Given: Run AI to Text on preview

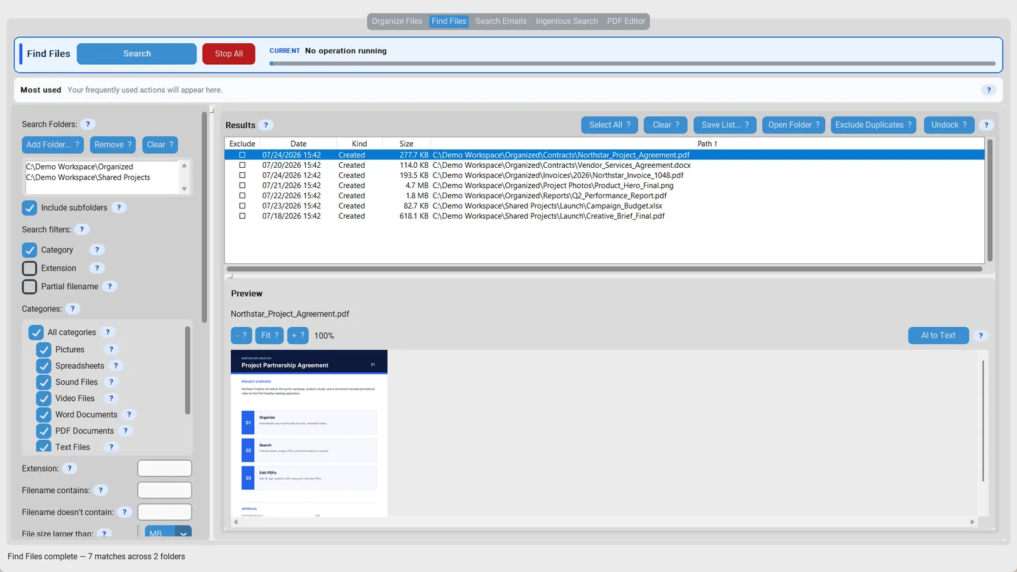Looking at the screenshot, I should (x=938, y=336).
